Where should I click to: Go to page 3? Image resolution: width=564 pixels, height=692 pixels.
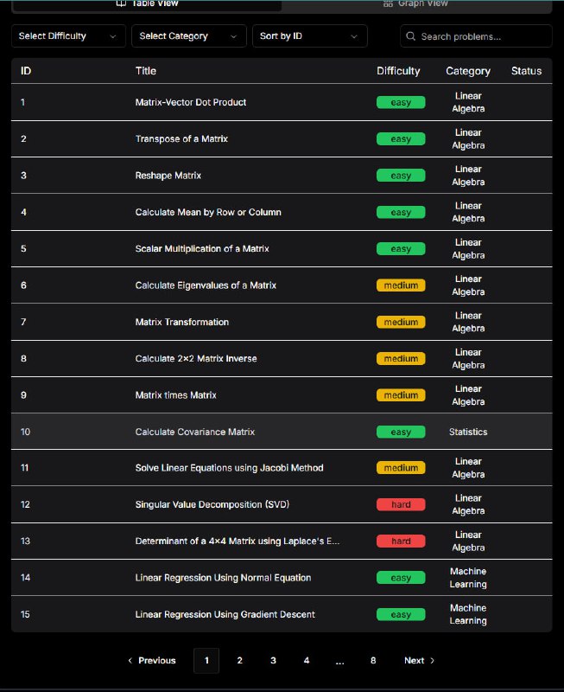coord(273,661)
